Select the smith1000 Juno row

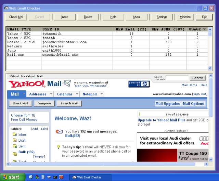107,50
